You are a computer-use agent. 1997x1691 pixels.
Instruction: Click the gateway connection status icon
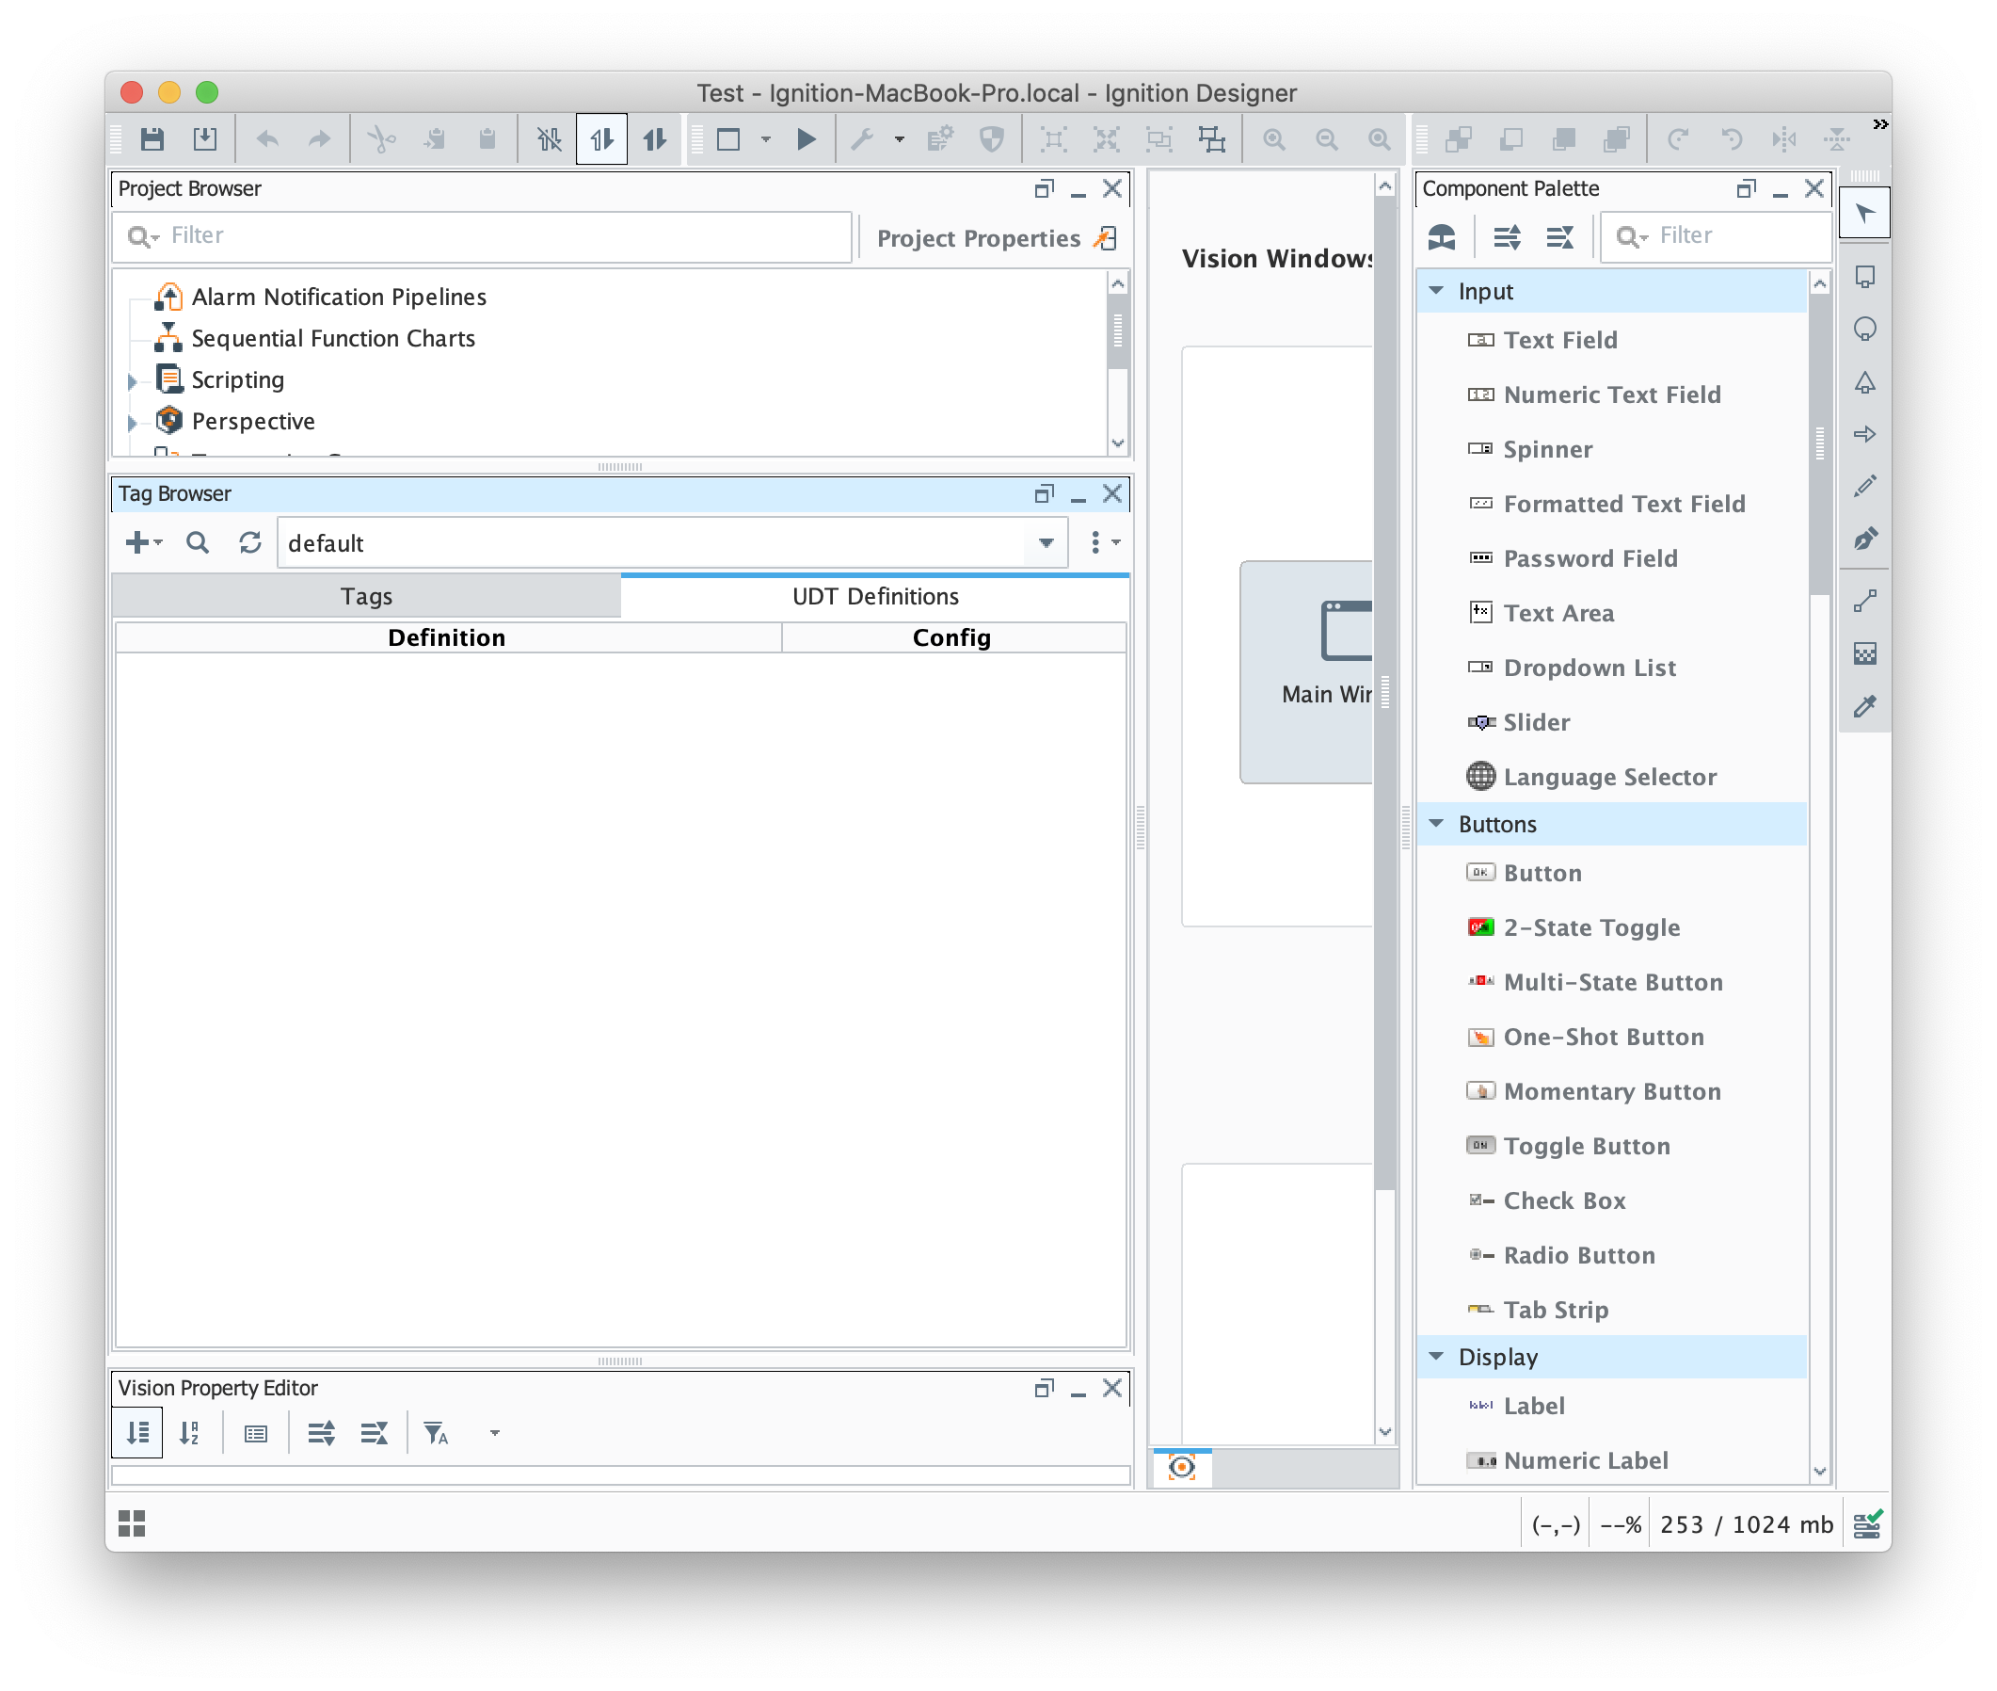click(1867, 1524)
